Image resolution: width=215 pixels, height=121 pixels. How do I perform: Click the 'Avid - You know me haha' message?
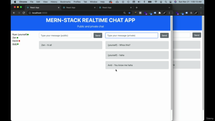pos(137,65)
